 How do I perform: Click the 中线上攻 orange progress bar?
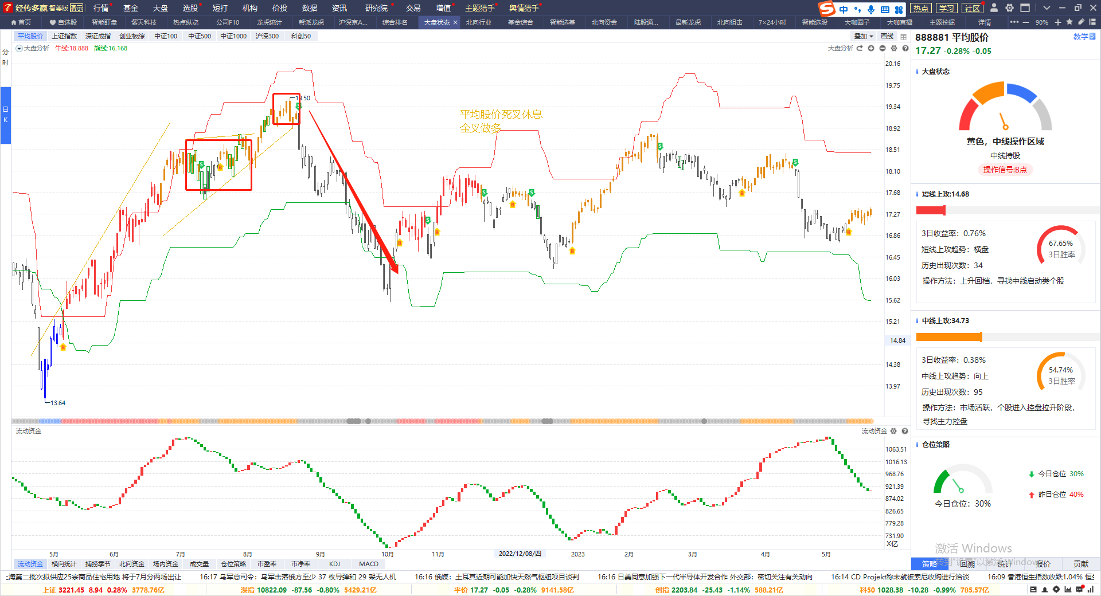click(x=950, y=337)
